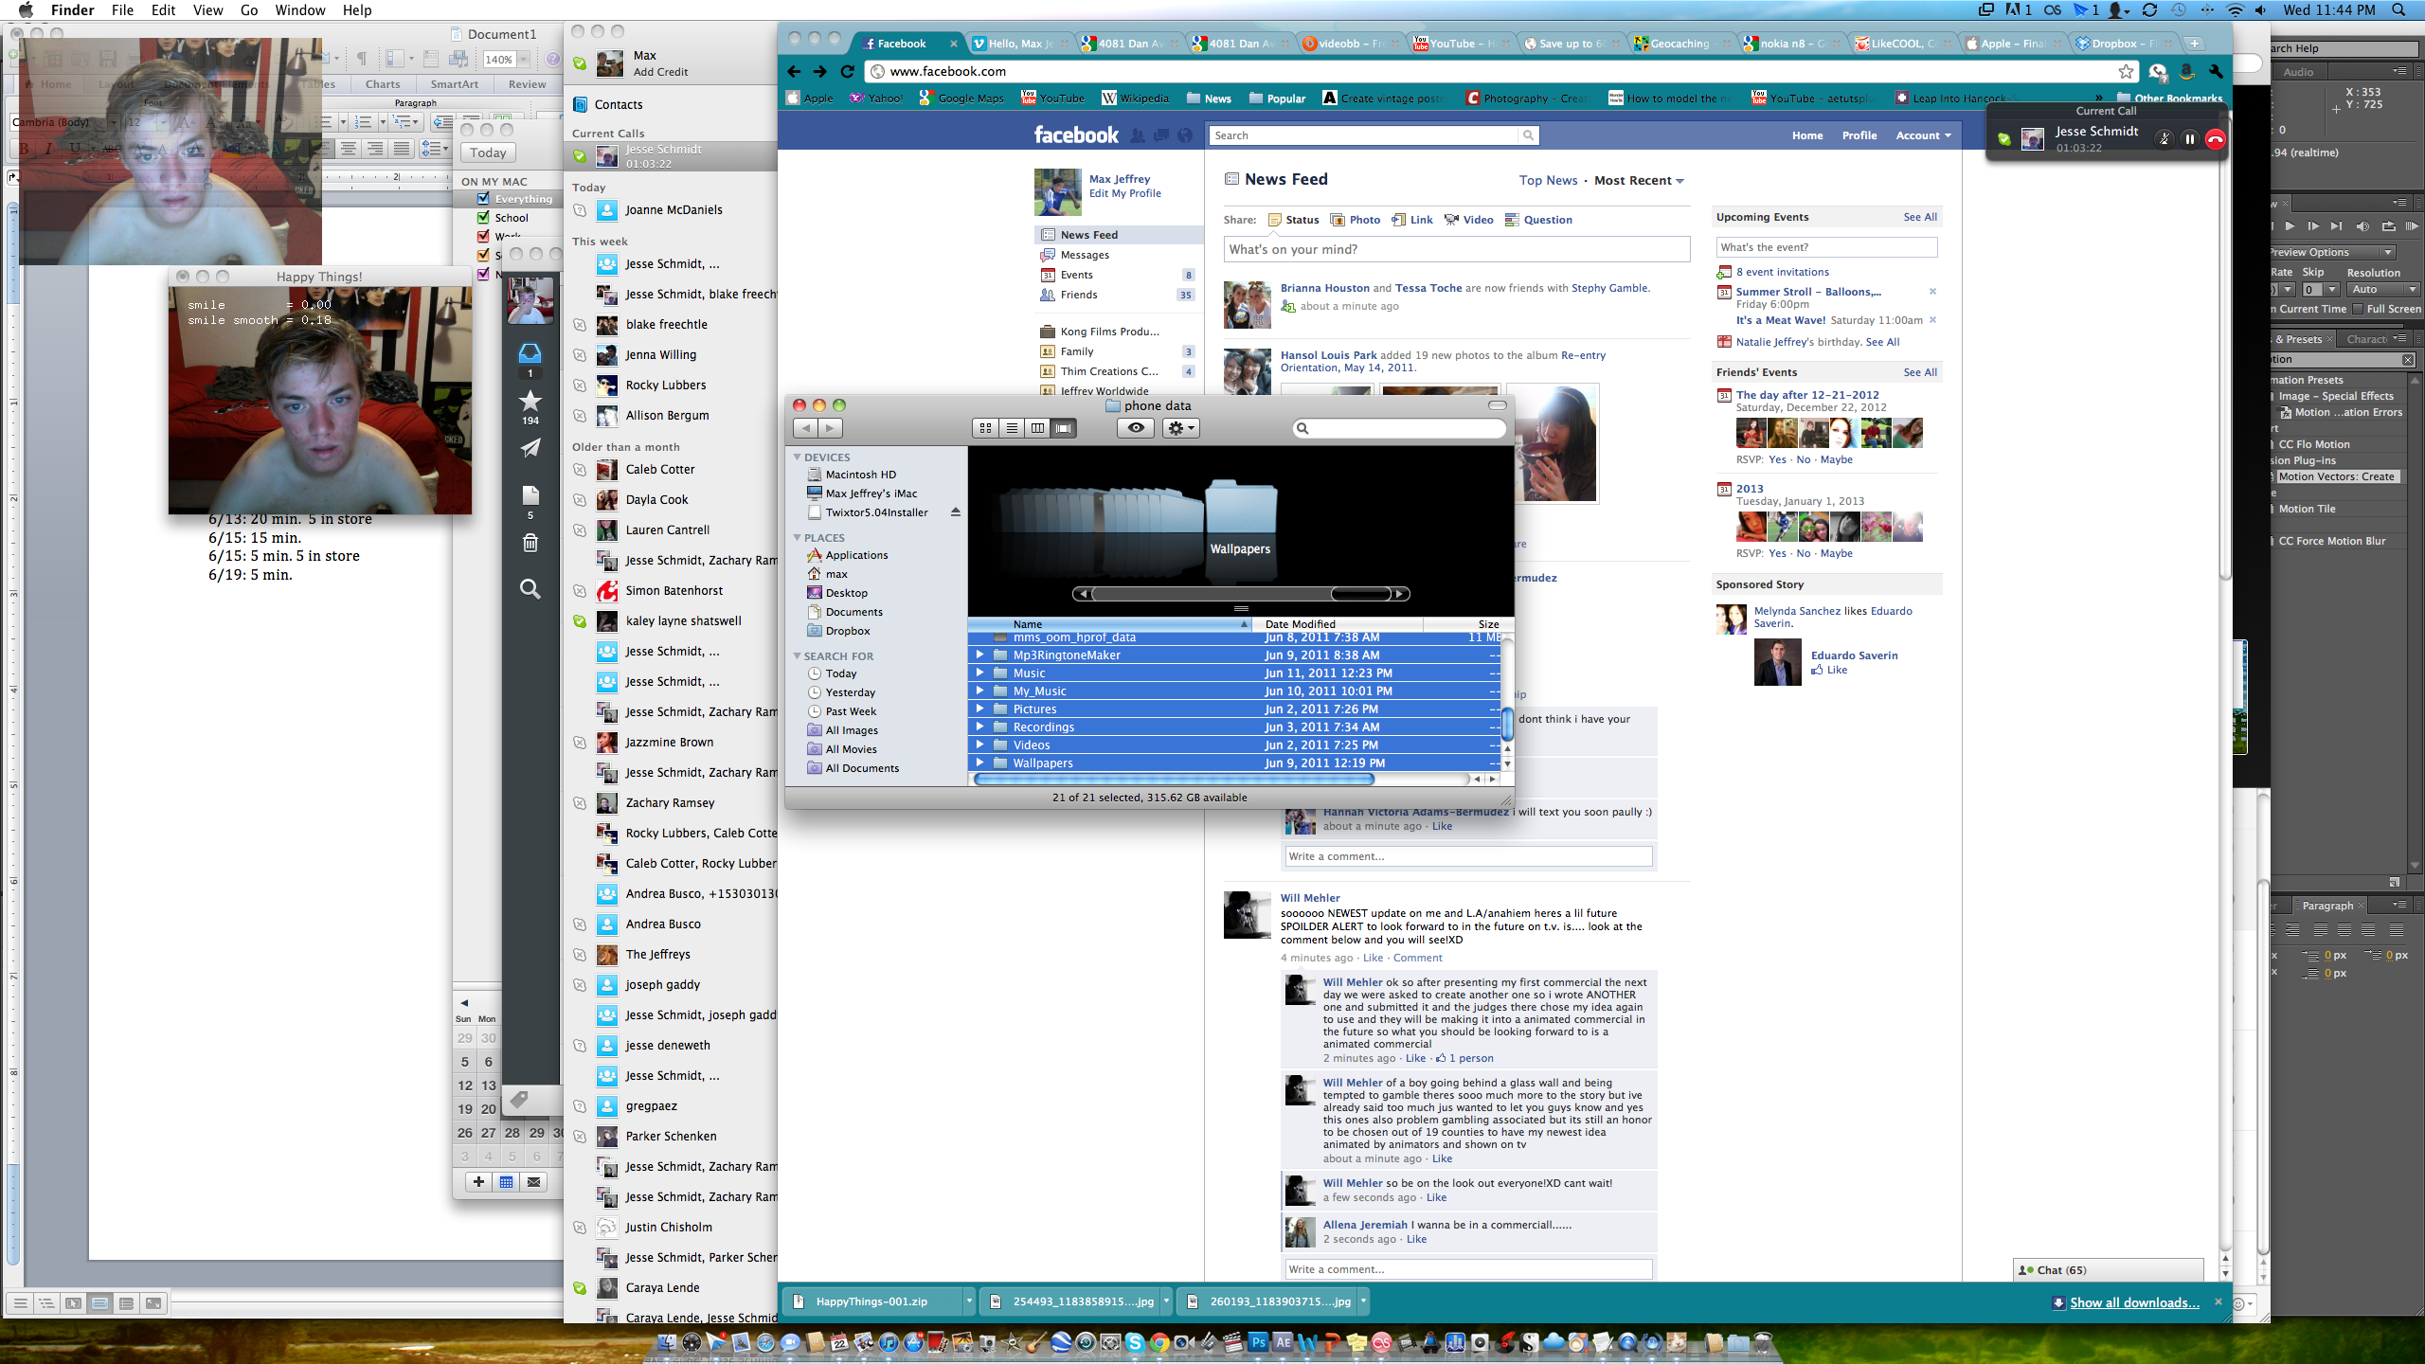Click the Play button in the After Effects preview panel
This screenshot has height=1364, width=2425.
click(2289, 226)
